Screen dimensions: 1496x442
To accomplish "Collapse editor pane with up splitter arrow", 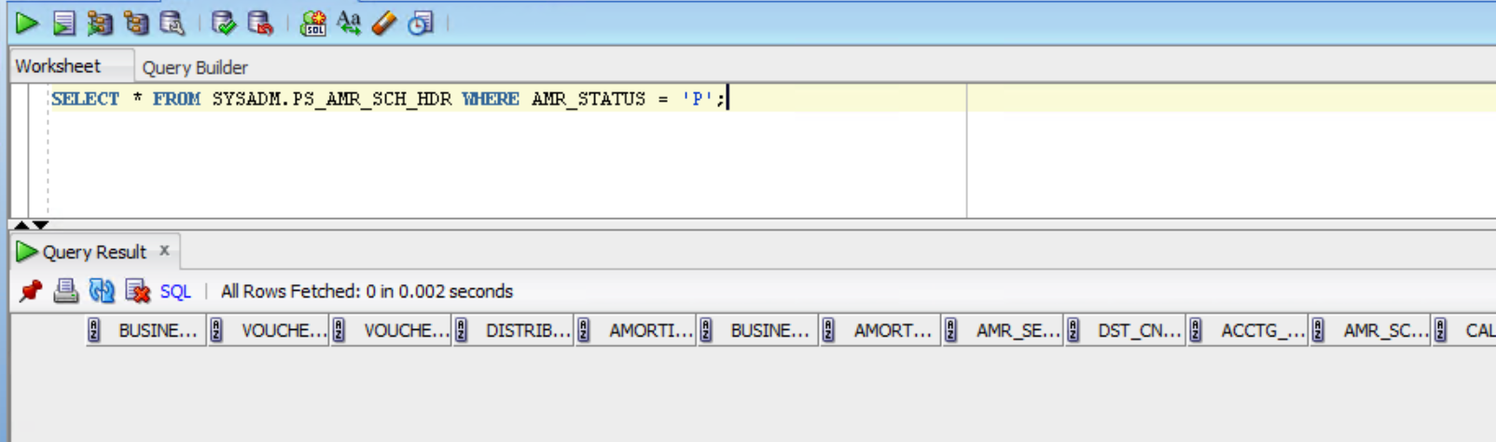I will 21,225.
